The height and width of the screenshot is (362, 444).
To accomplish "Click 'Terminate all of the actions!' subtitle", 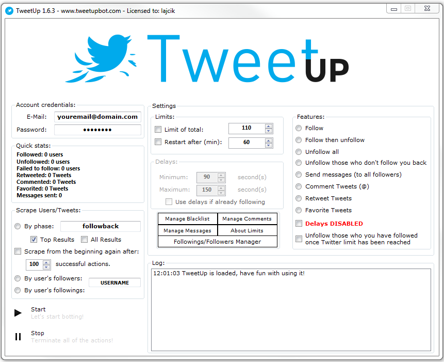I will (x=72, y=340).
